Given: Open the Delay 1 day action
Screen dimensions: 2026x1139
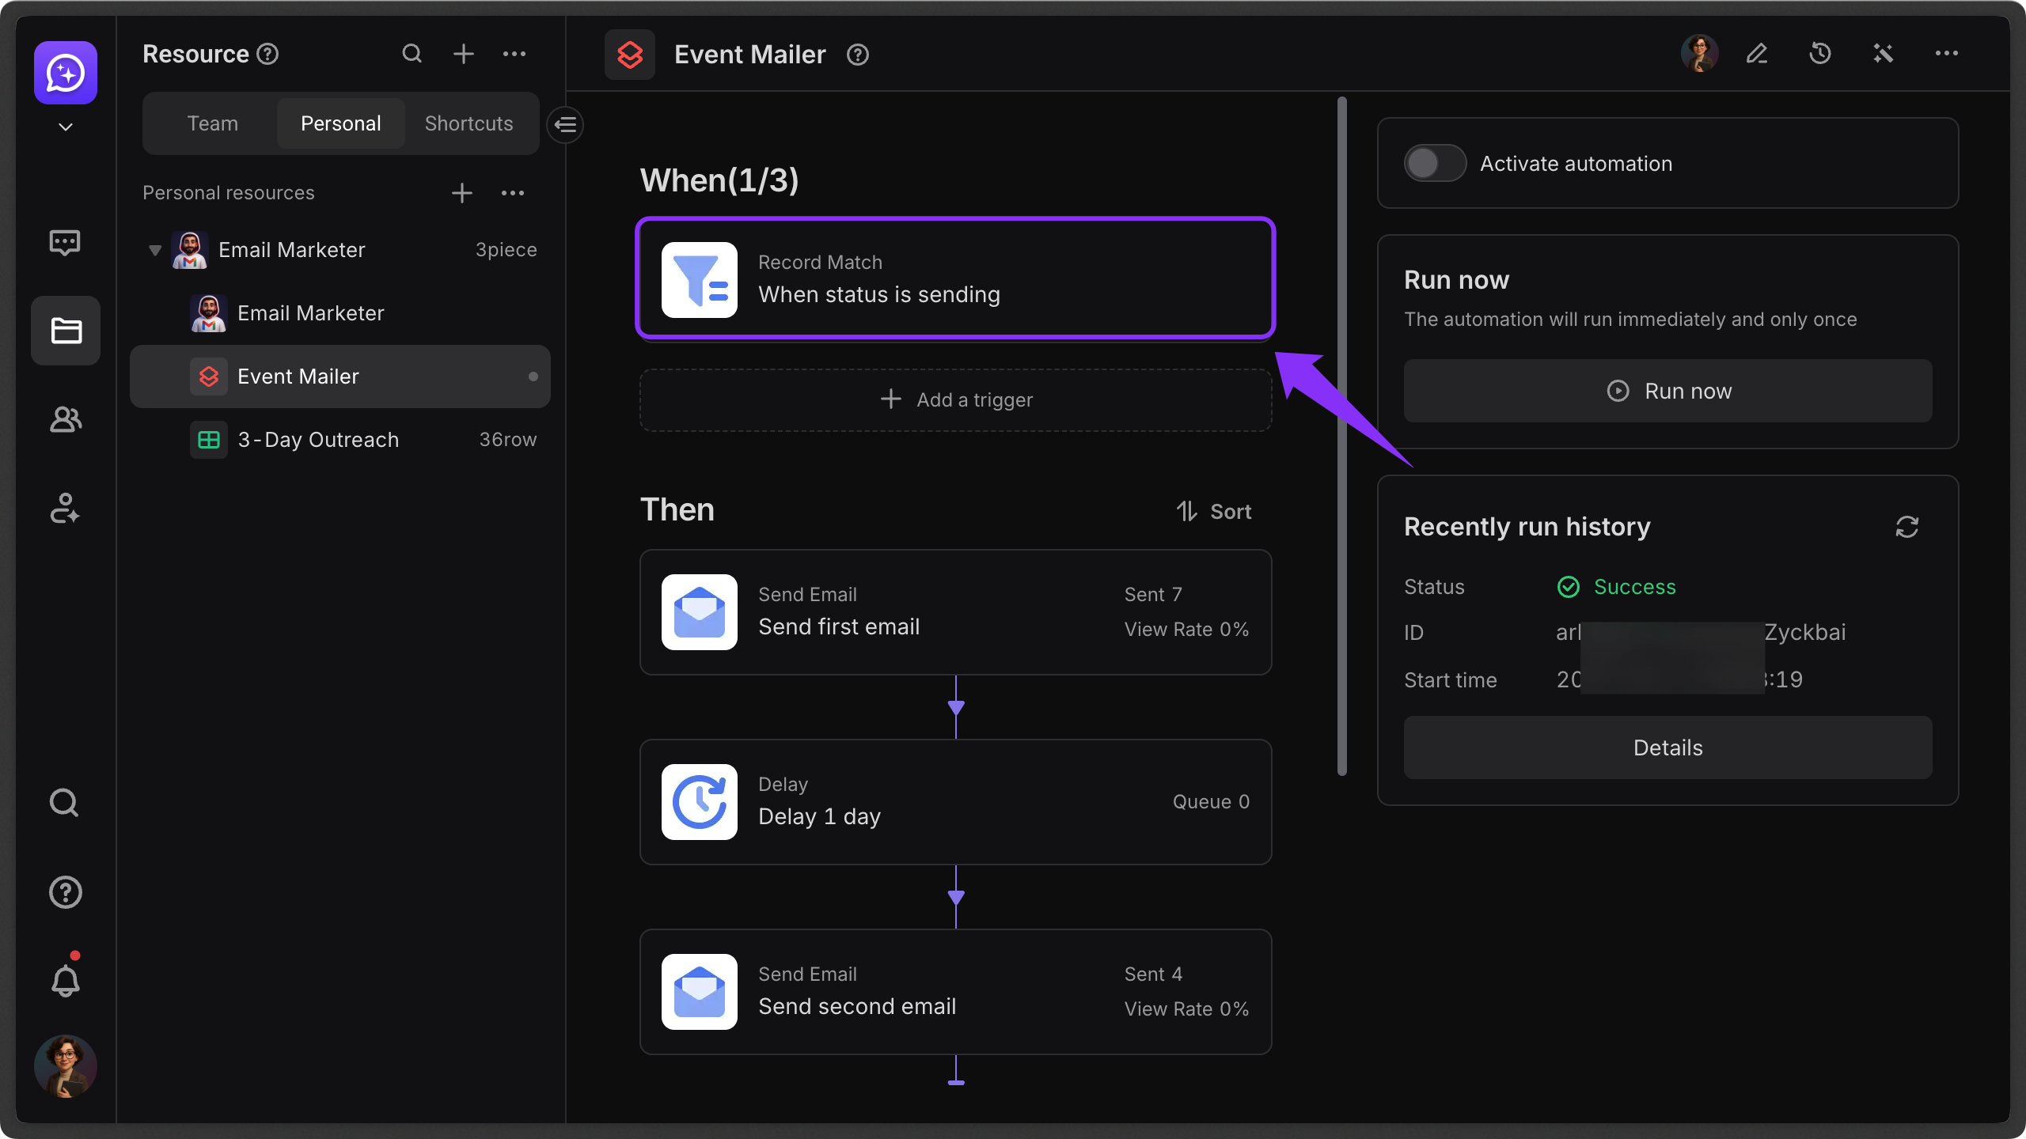Looking at the screenshot, I should [956, 802].
